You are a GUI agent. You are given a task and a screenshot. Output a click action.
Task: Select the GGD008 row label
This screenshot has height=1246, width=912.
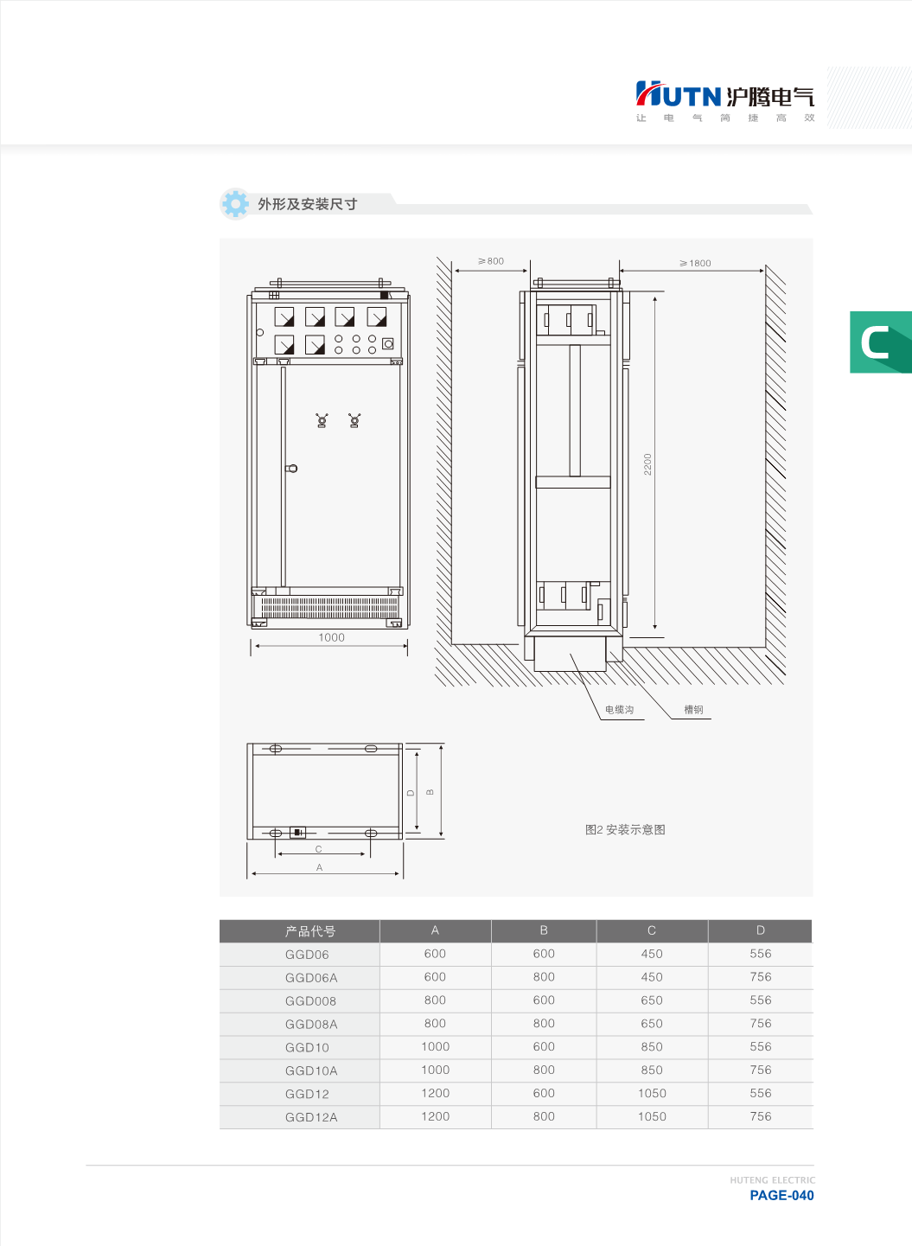(310, 1001)
